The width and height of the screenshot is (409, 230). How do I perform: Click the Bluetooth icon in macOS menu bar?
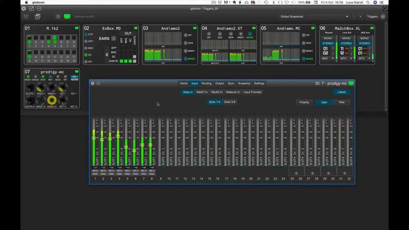[x=274, y=3]
